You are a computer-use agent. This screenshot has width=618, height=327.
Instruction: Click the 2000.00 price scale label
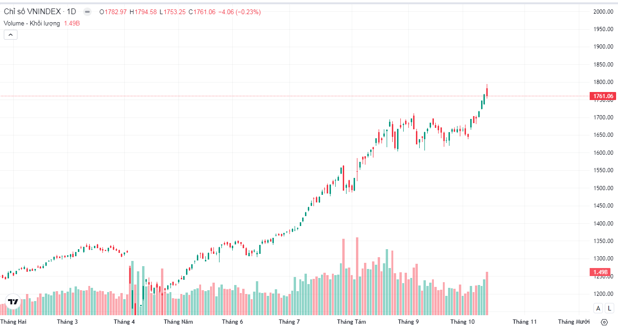pyautogui.click(x=603, y=12)
